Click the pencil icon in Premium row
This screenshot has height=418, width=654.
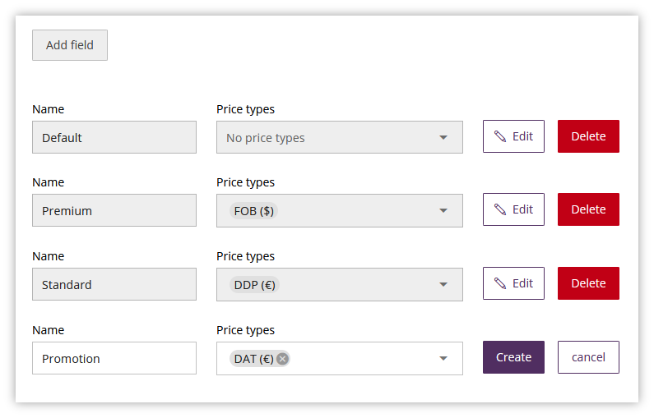coord(500,209)
